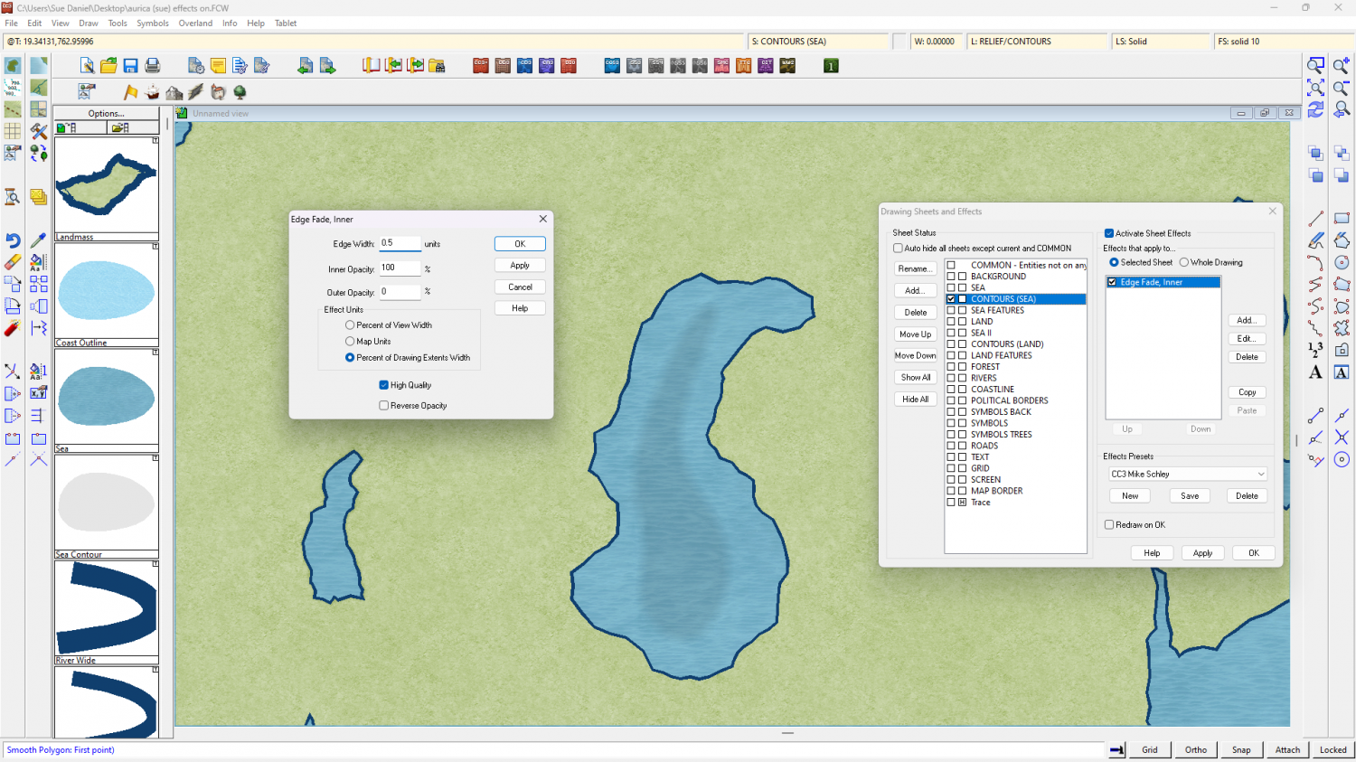
Task: Click the New drawing icon
Action: coord(87,65)
